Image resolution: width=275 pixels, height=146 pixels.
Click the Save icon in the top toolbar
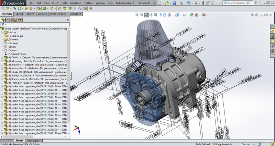tap(174, 3)
